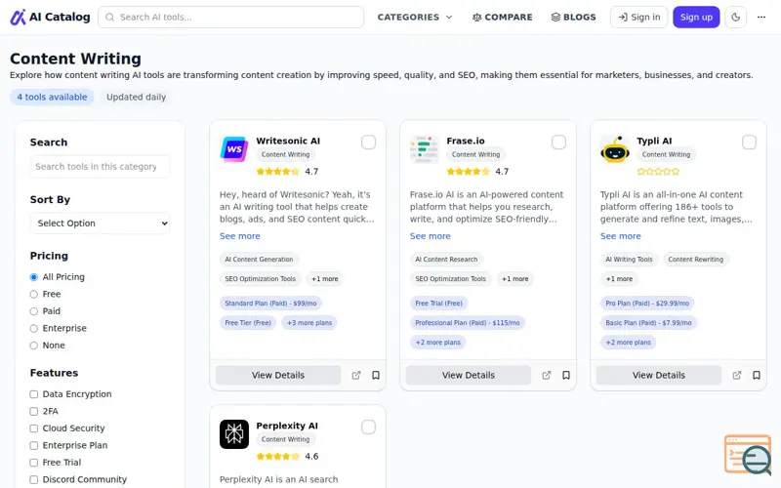
Task: Bookmark Typli AI
Action: pos(756,375)
